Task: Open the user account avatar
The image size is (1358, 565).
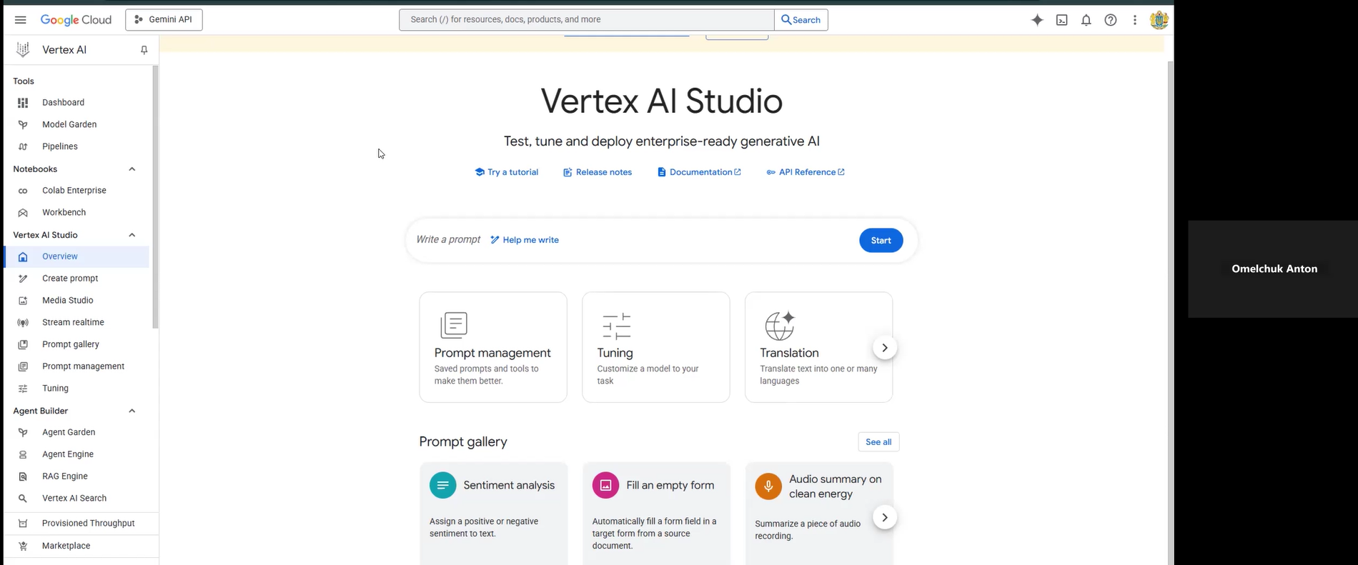Action: (1159, 20)
